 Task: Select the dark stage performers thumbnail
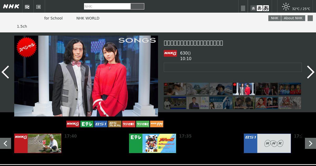coord(267,89)
